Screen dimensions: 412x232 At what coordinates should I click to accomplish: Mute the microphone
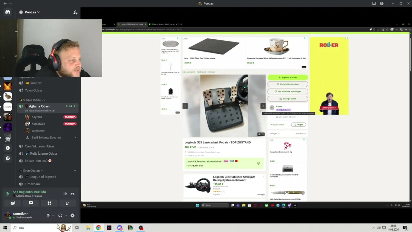[48, 216]
